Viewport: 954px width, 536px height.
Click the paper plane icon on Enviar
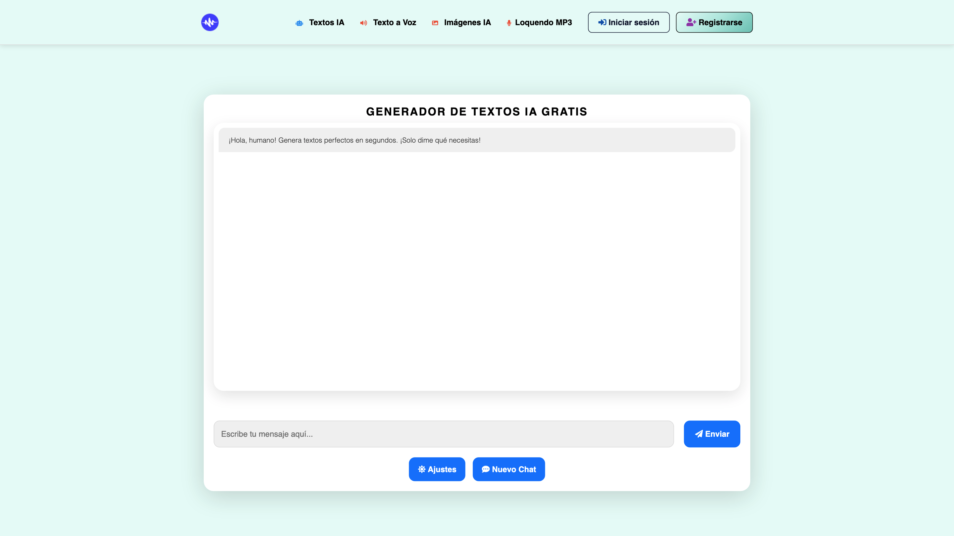pyautogui.click(x=699, y=434)
